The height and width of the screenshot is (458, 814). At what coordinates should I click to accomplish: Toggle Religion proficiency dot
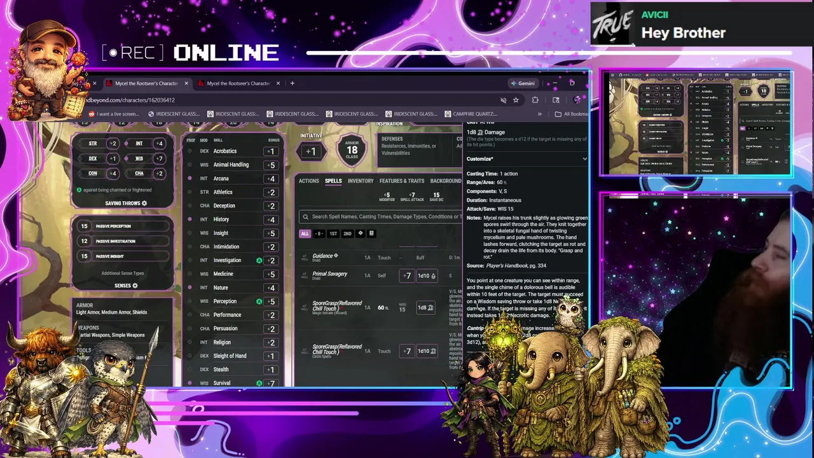pos(190,342)
